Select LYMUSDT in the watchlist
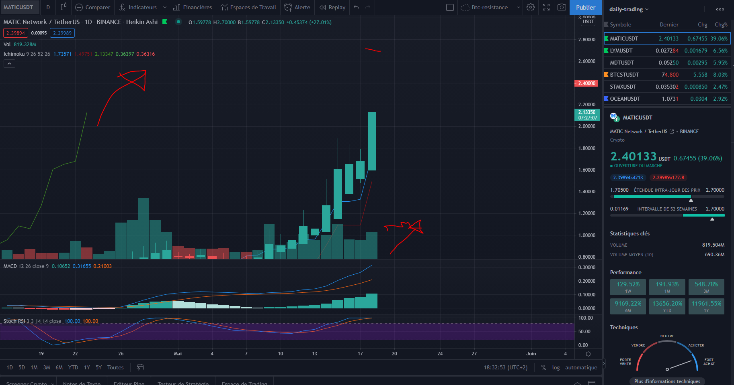734x385 pixels. (667, 51)
